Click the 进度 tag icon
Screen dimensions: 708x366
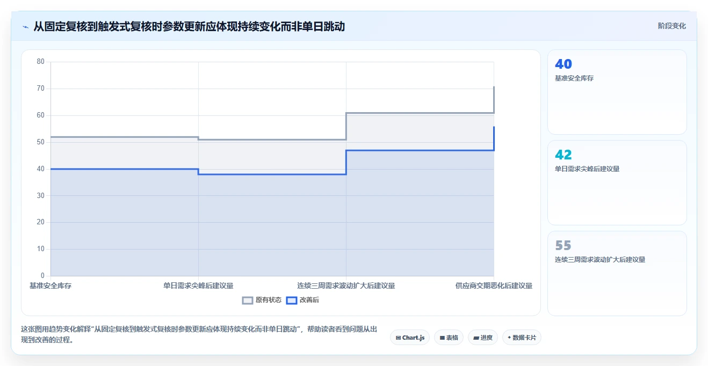(x=476, y=338)
